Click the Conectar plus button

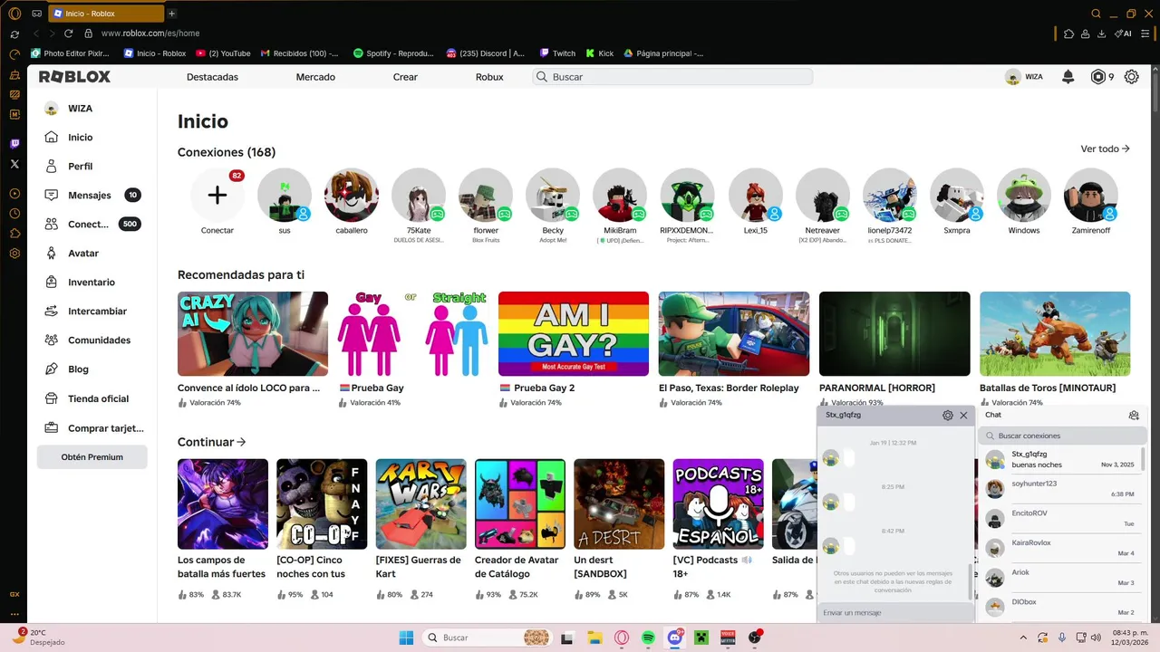pyautogui.click(x=217, y=195)
